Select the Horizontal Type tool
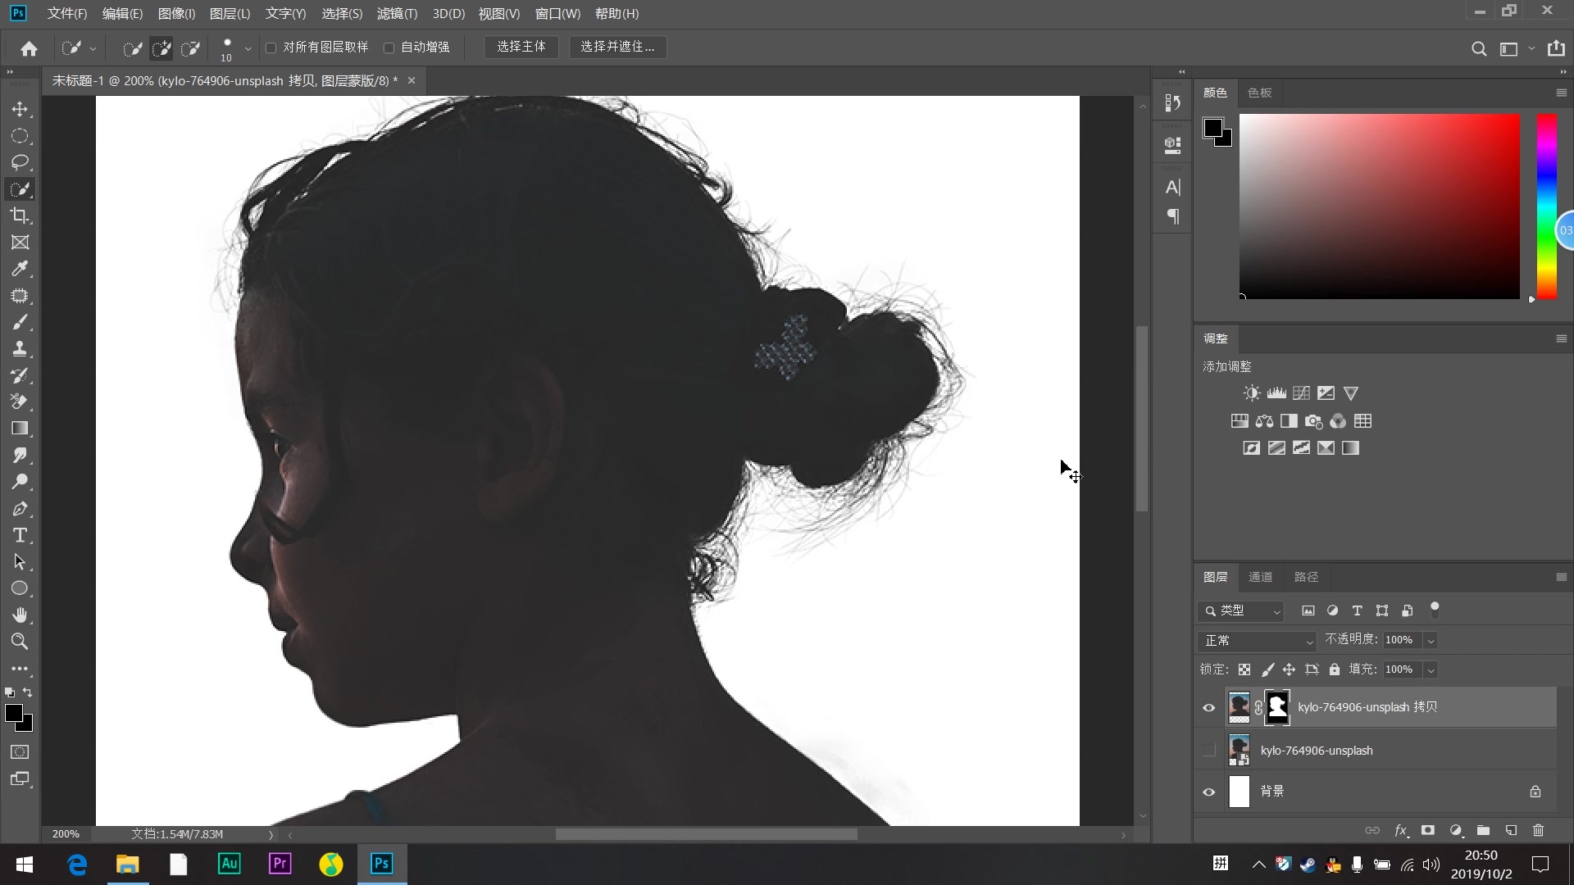The width and height of the screenshot is (1574, 885). pos(20,535)
